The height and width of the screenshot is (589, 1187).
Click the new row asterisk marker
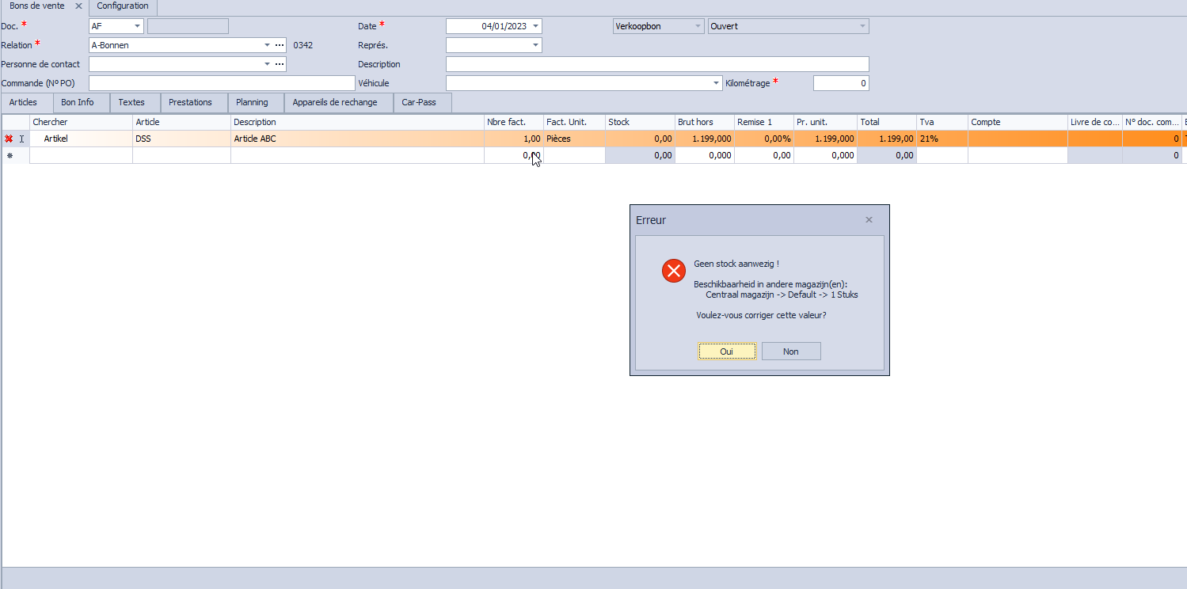pos(10,156)
